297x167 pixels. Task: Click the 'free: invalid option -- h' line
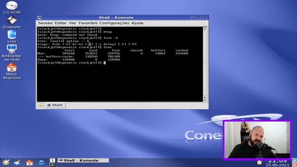tap(63, 41)
